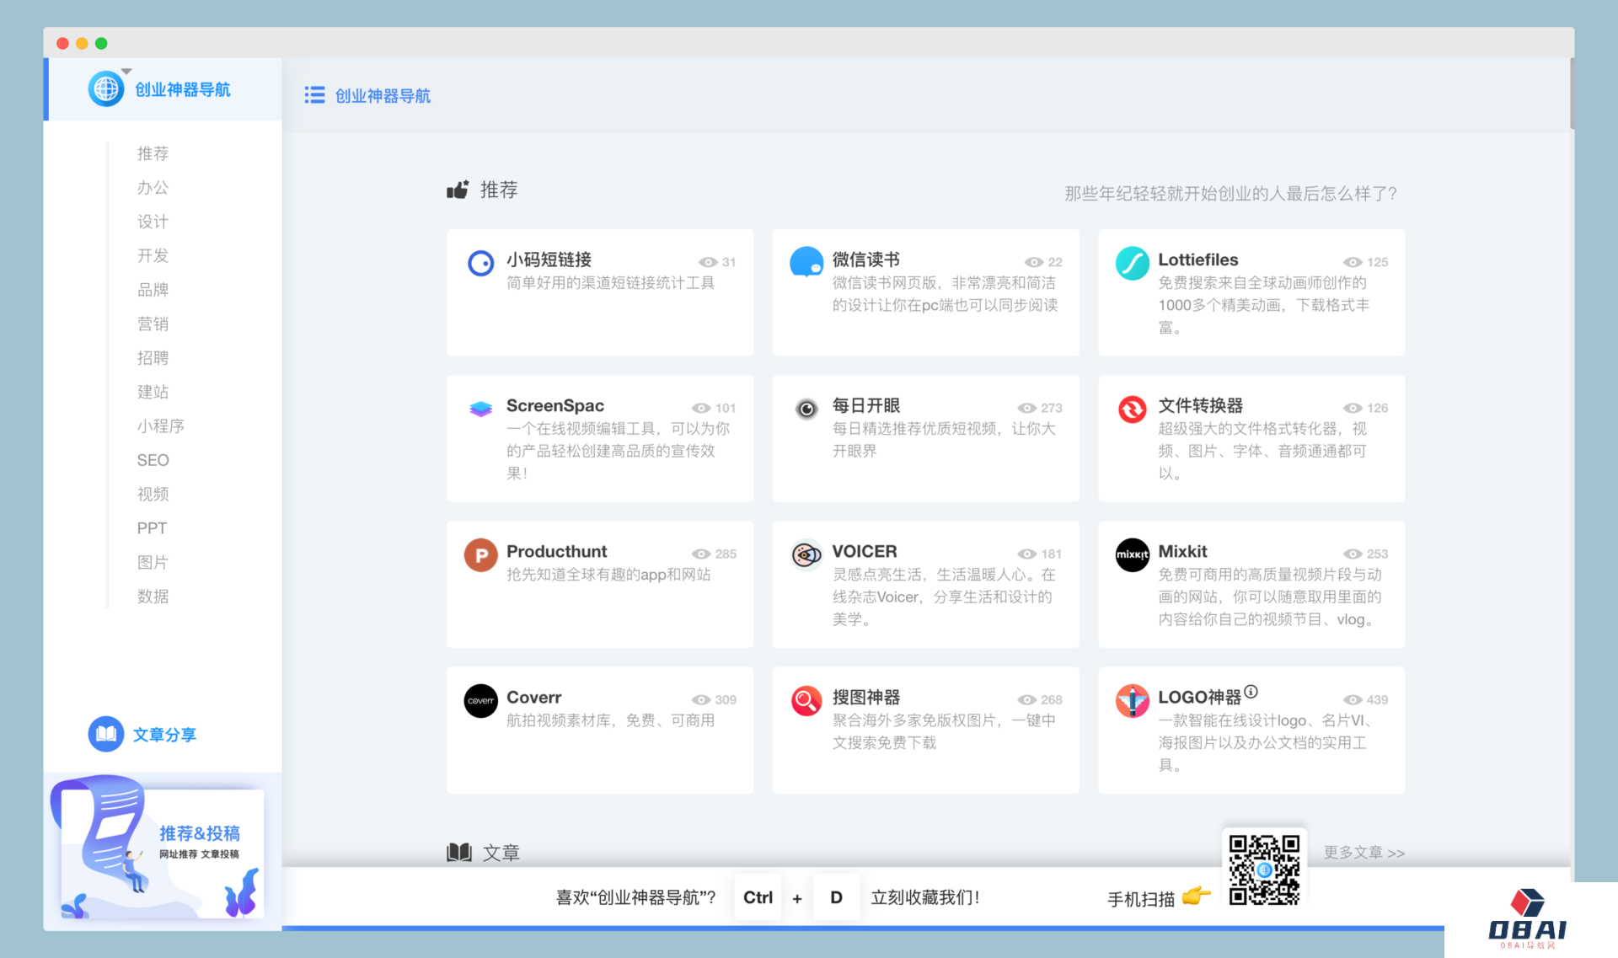Click the LOGO神器 pencil icon
The height and width of the screenshot is (958, 1618).
point(1132,700)
